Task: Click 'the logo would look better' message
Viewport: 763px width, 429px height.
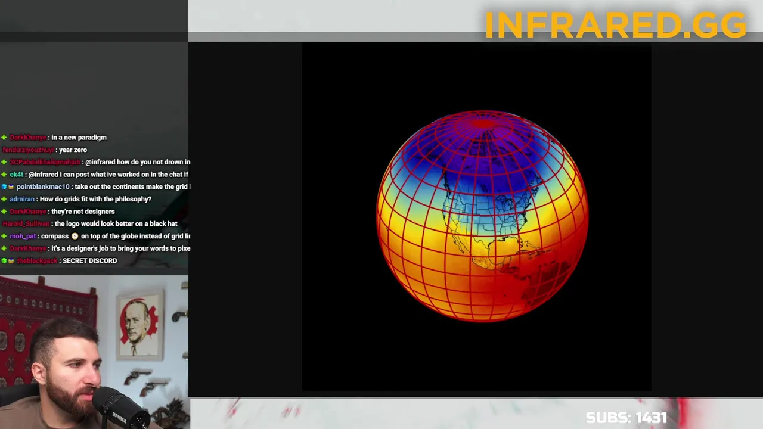Action: pos(116,224)
